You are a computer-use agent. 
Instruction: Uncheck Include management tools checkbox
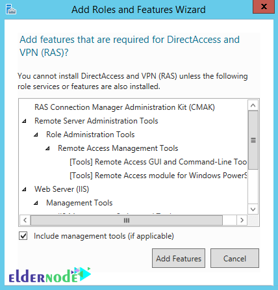pyautogui.click(x=23, y=236)
